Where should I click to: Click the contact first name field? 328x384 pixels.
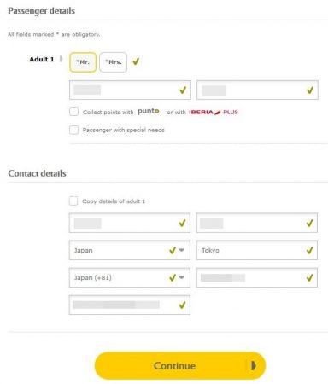click(130, 223)
